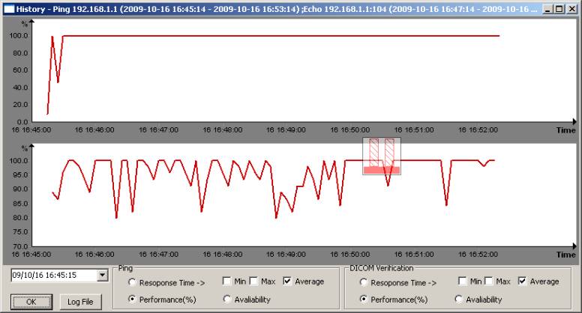Image resolution: width=582 pixels, height=313 pixels.
Task: Select Ping Response Time radio button
Action: click(x=132, y=282)
